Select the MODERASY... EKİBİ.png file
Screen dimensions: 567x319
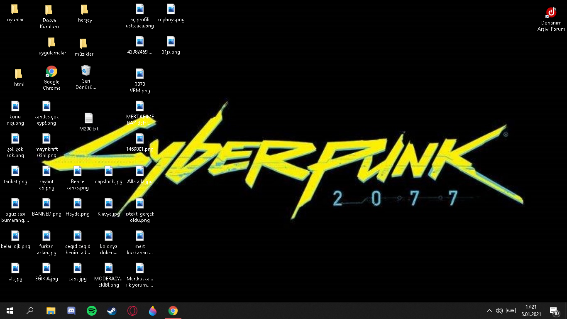pos(109,275)
